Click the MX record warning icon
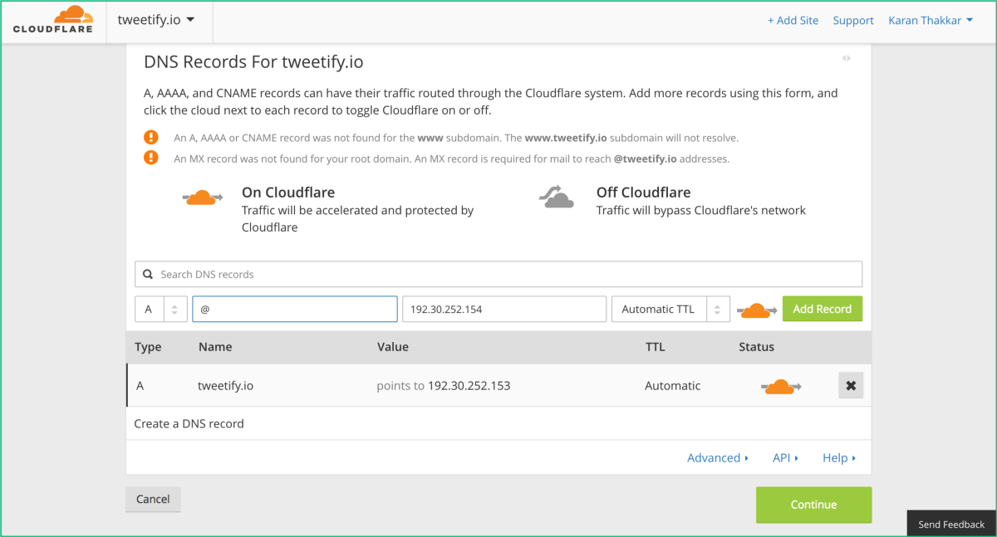 point(150,158)
